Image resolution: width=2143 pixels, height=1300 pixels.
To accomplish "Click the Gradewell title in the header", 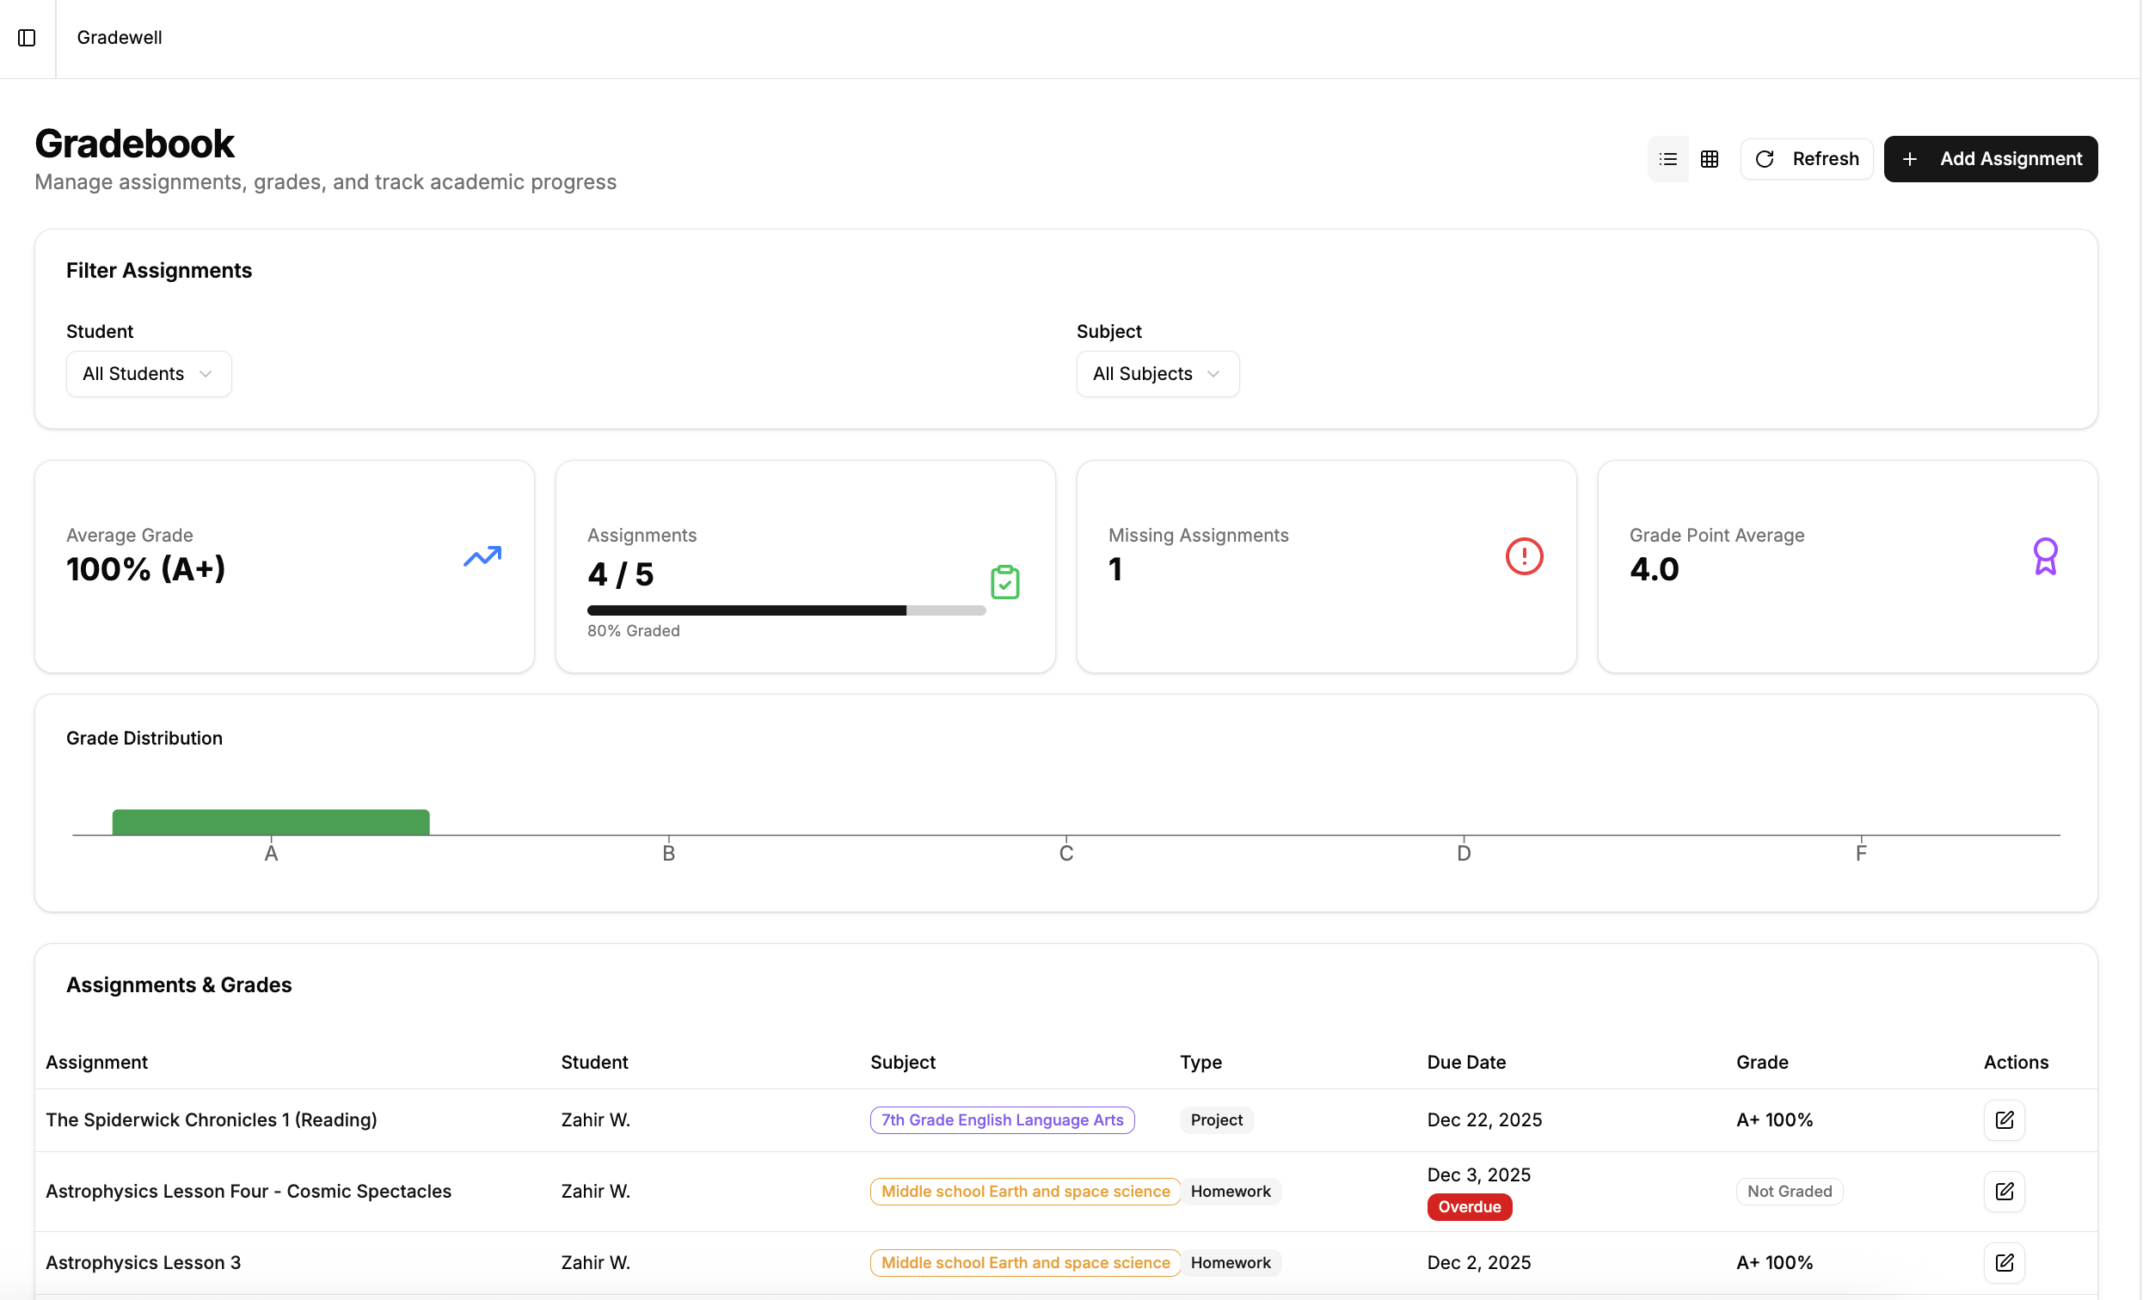I will coord(119,37).
